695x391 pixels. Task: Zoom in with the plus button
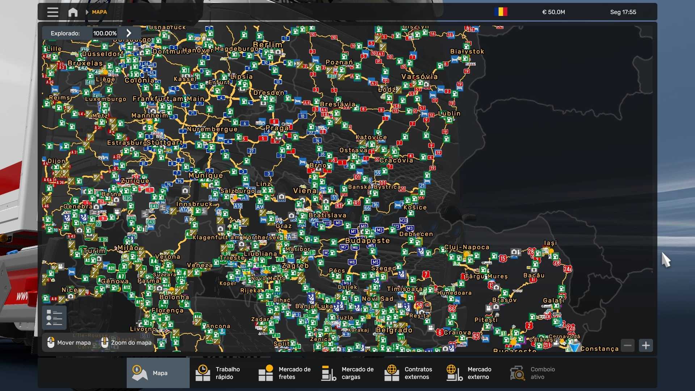tap(646, 345)
